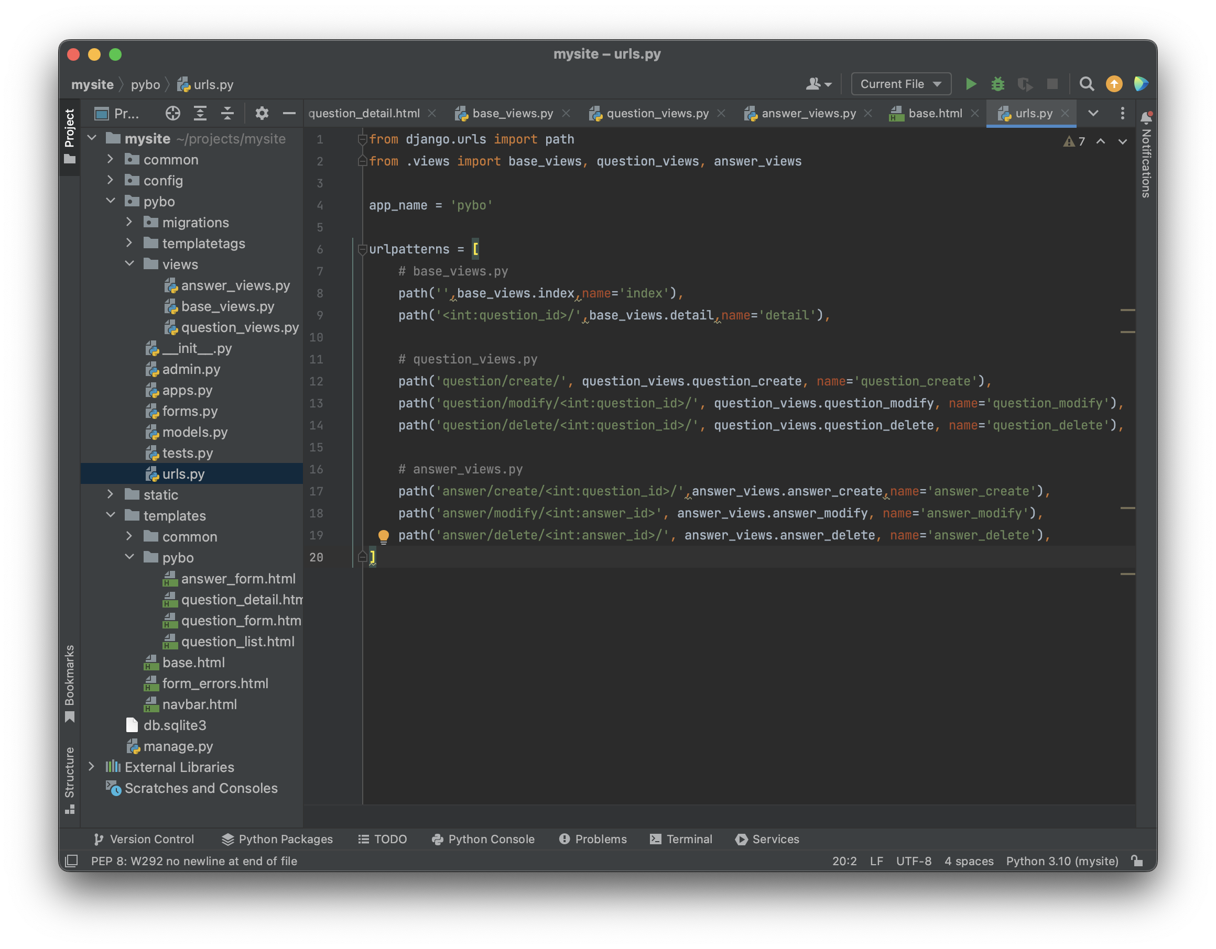Collapse the views folder
This screenshot has height=949, width=1216.
[x=130, y=263]
